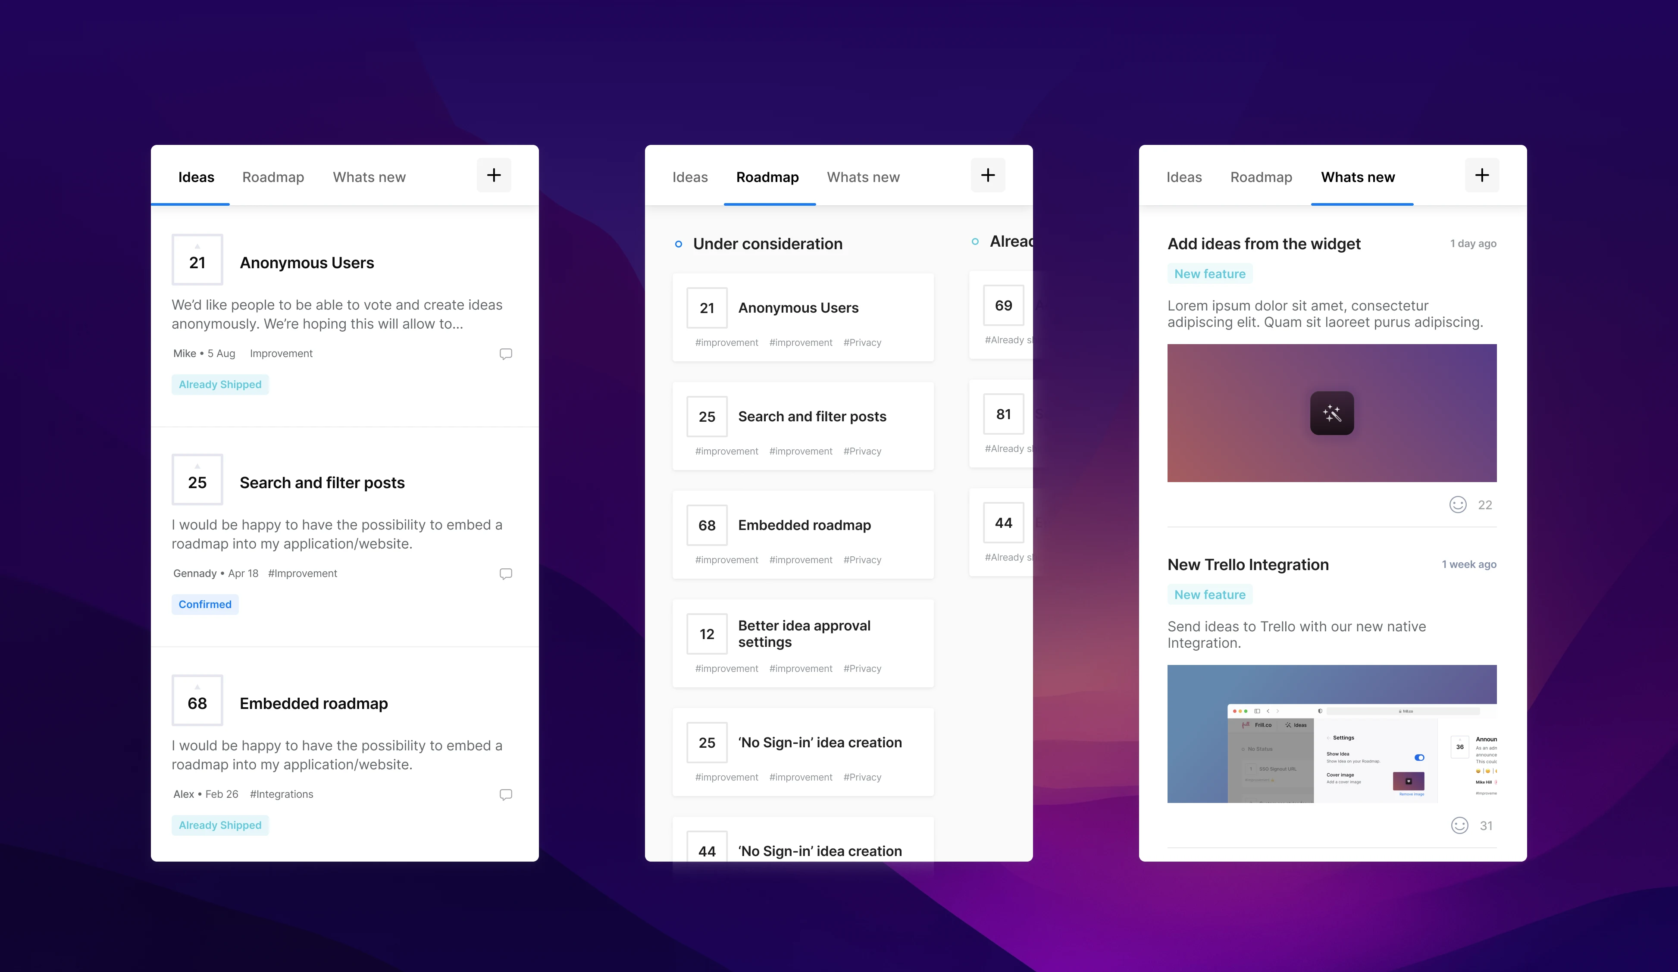Open Search and filter posts idea in Ideas panel

322,483
